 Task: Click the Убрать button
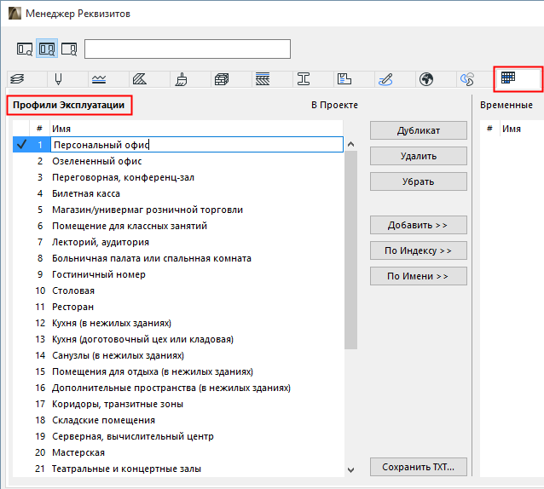419,181
